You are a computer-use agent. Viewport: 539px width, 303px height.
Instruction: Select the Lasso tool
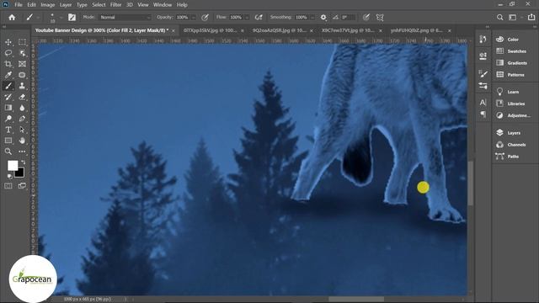(8, 53)
